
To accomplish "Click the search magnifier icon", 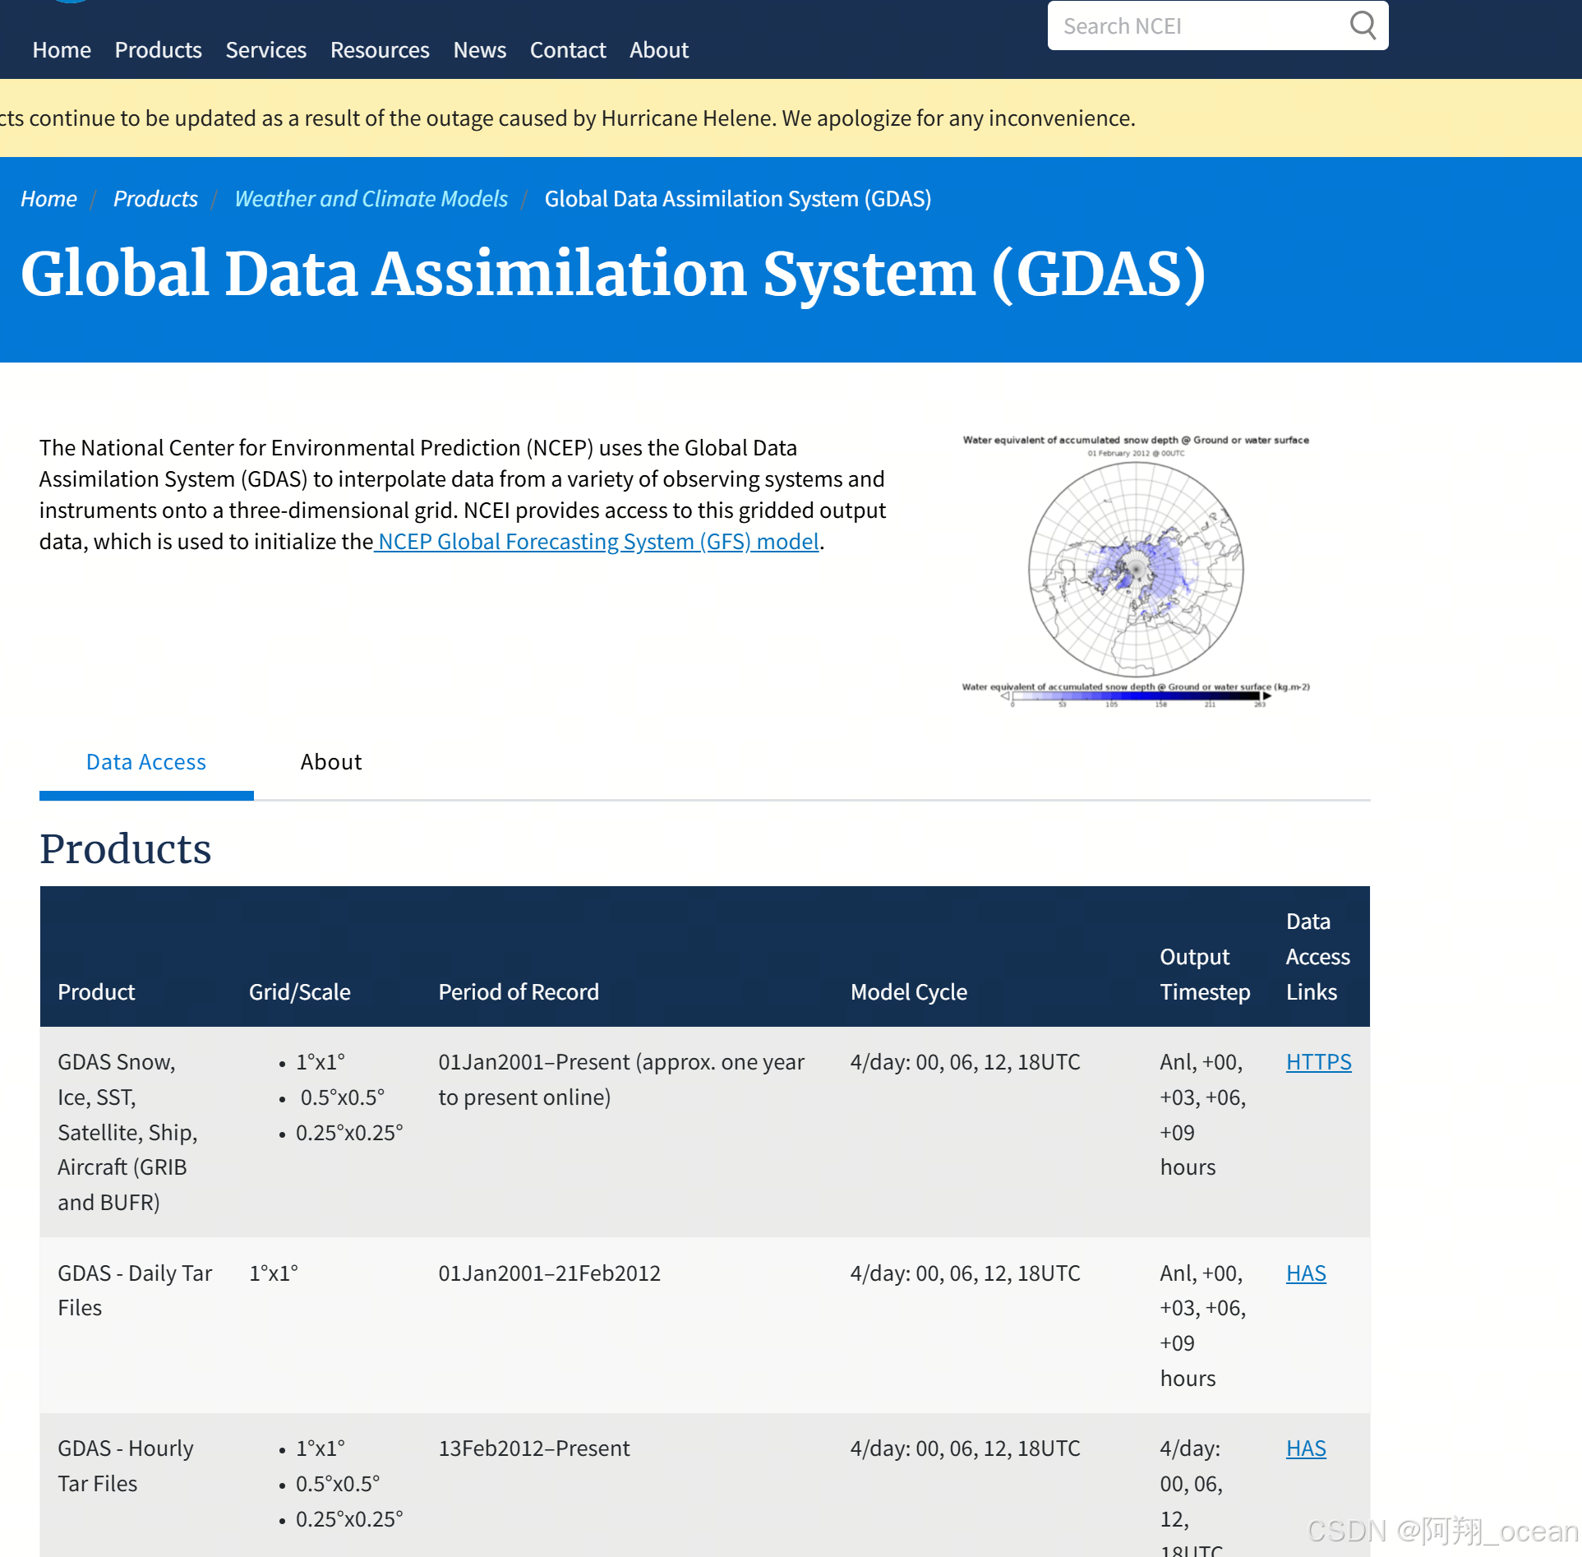I will coord(1362,25).
